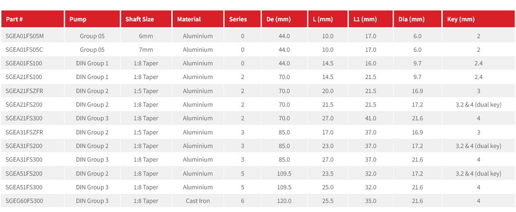Screen dimensions: 516x212
Task: Click the Dia (mm) column header
Action: (x=417, y=19)
